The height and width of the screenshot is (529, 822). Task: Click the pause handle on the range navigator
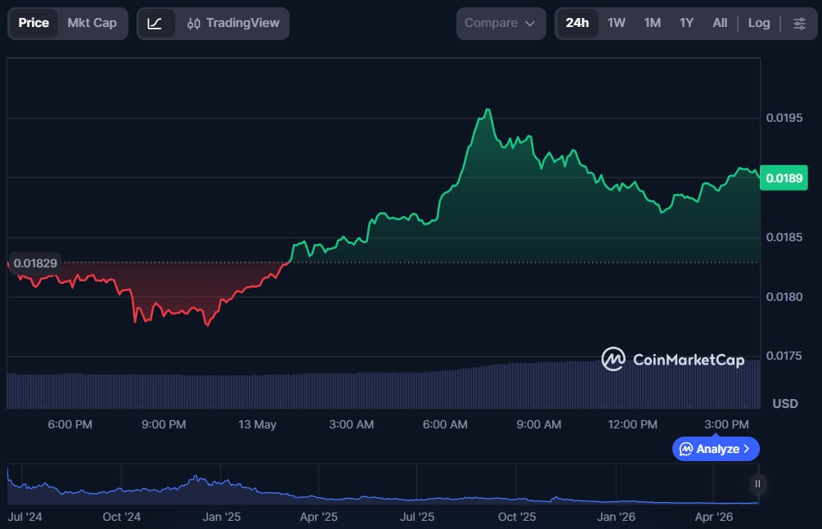tap(757, 483)
